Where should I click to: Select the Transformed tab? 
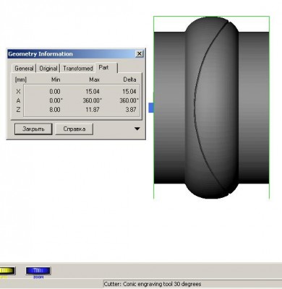78,69
